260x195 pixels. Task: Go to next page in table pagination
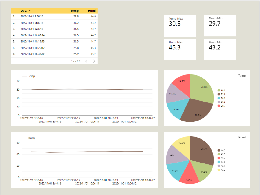(x=94, y=61)
